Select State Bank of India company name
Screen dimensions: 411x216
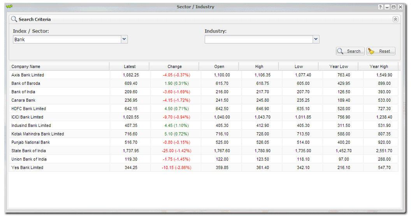click(28, 151)
